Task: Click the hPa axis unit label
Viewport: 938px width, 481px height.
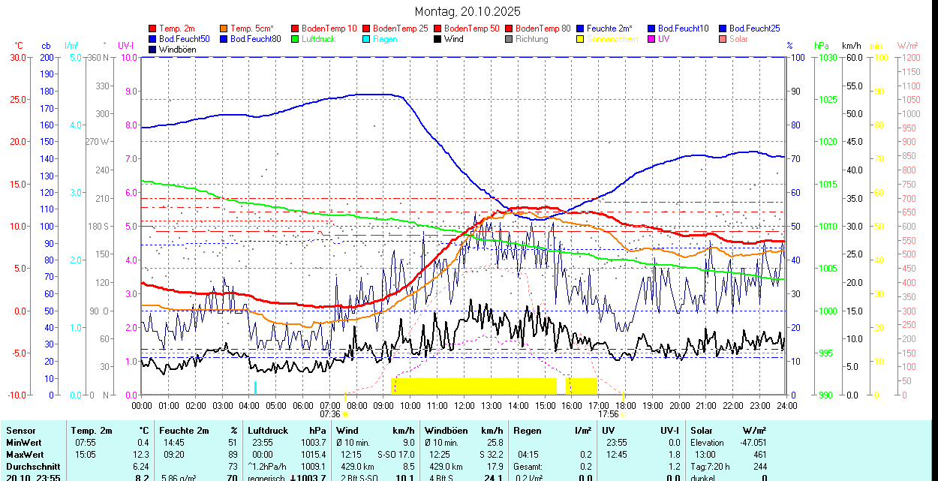Action: 822,46
